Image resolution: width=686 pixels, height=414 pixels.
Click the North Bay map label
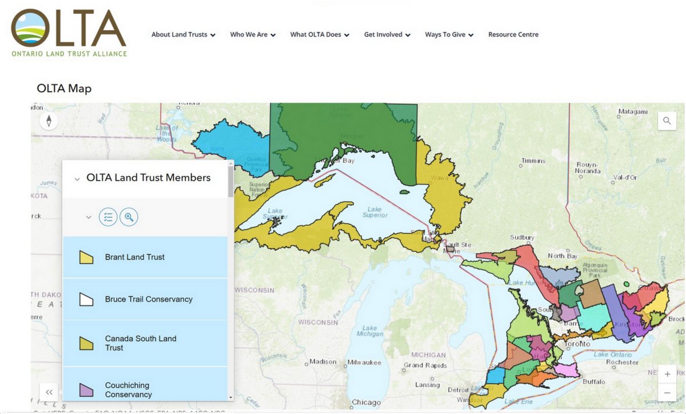click(563, 256)
